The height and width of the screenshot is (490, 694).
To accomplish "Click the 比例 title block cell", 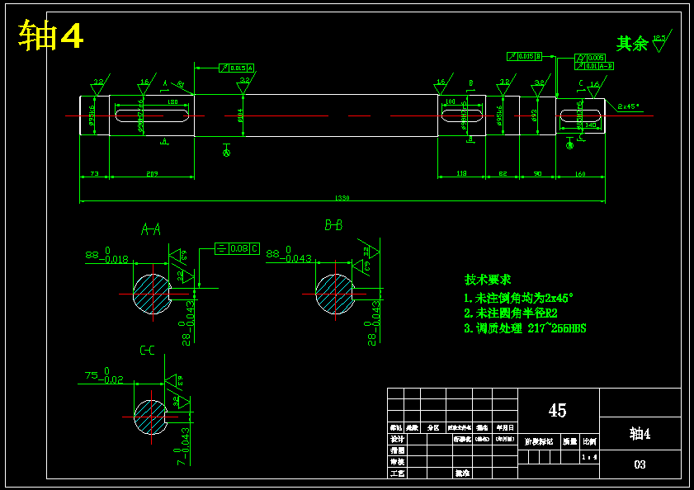I will point(589,441).
